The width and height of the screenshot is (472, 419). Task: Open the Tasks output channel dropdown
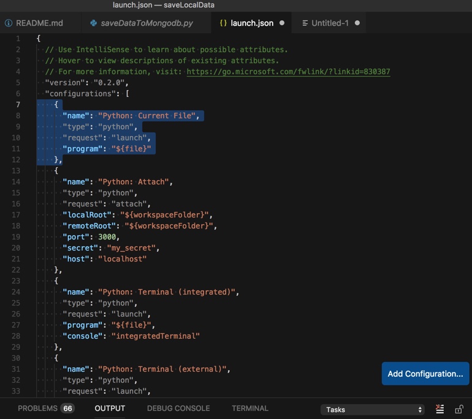(373, 409)
